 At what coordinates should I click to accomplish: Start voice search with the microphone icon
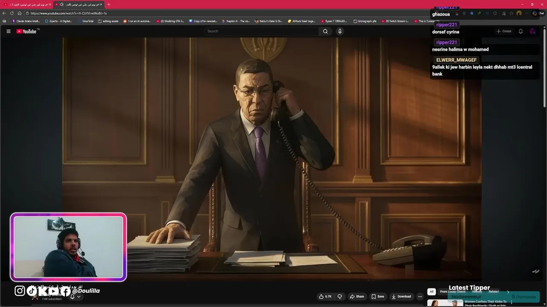(340, 31)
